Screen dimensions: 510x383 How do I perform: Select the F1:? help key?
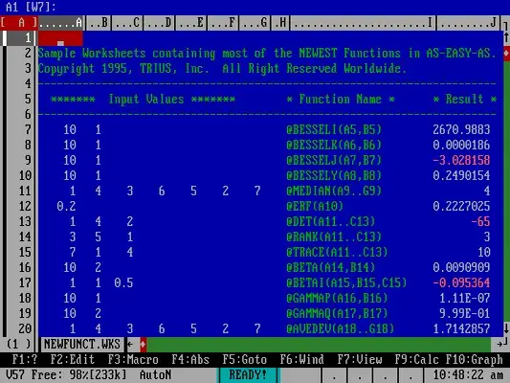25,360
